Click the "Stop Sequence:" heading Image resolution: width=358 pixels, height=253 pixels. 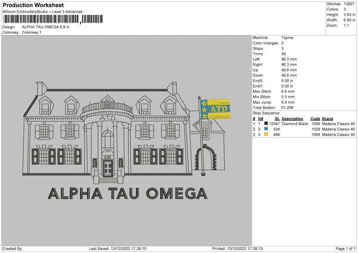(x=267, y=113)
